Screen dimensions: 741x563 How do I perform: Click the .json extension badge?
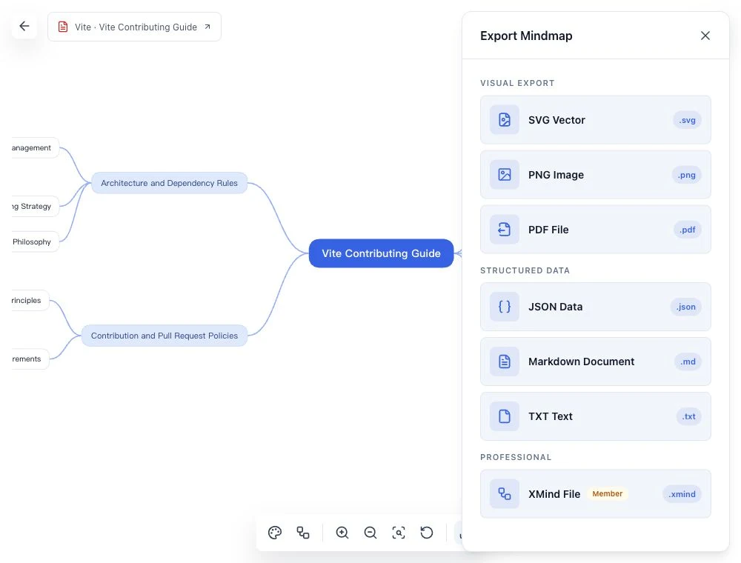pyautogui.click(x=685, y=307)
